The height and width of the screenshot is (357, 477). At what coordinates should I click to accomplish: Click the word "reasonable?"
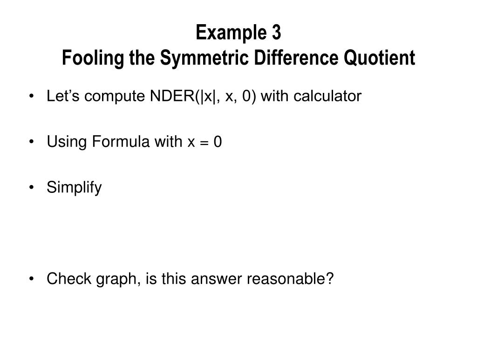click(290, 278)
